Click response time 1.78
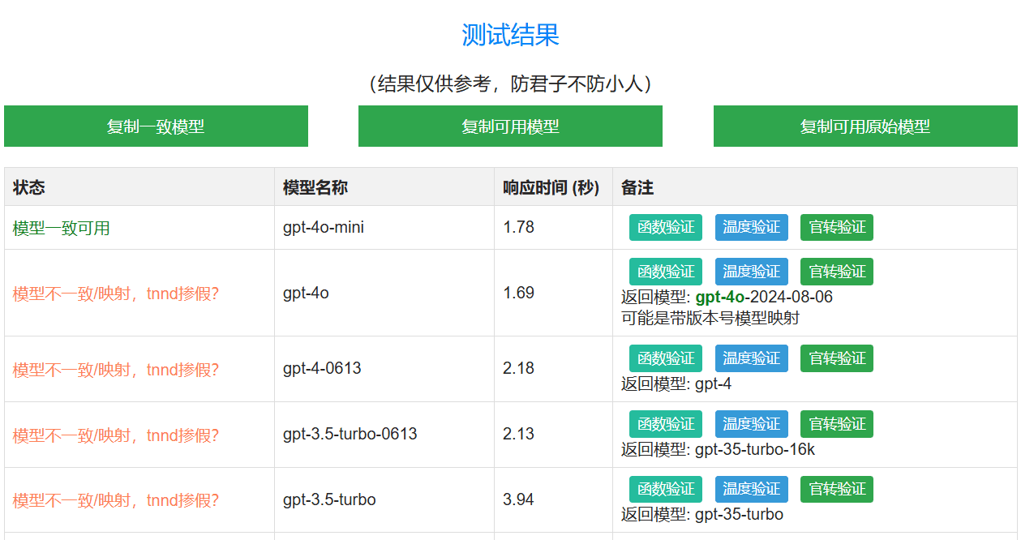This screenshot has width=1034, height=540. click(x=519, y=227)
